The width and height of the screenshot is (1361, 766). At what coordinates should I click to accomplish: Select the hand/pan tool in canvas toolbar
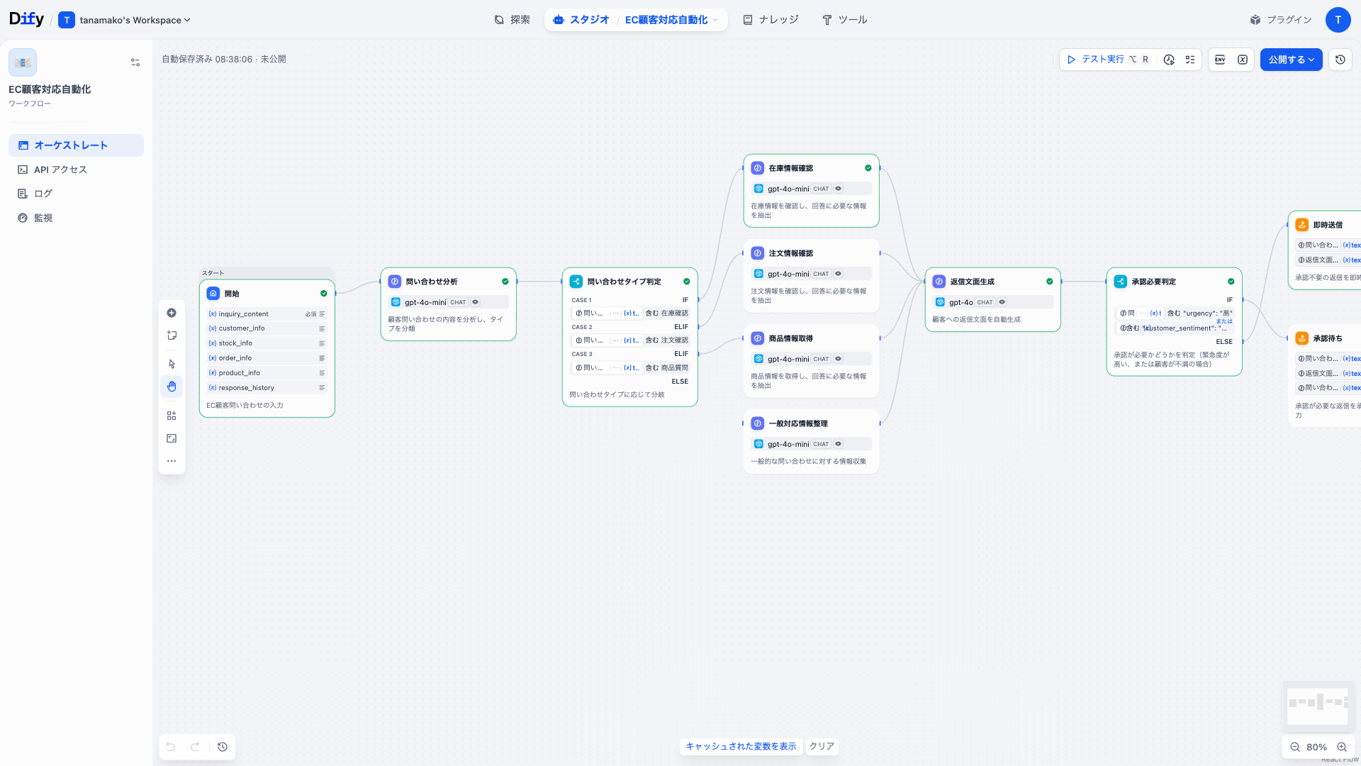pos(171,386)
